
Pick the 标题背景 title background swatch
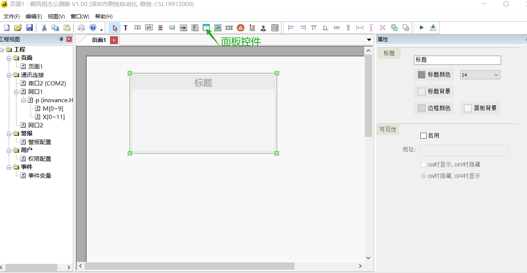pyautogui.click(x=422, y=92)
